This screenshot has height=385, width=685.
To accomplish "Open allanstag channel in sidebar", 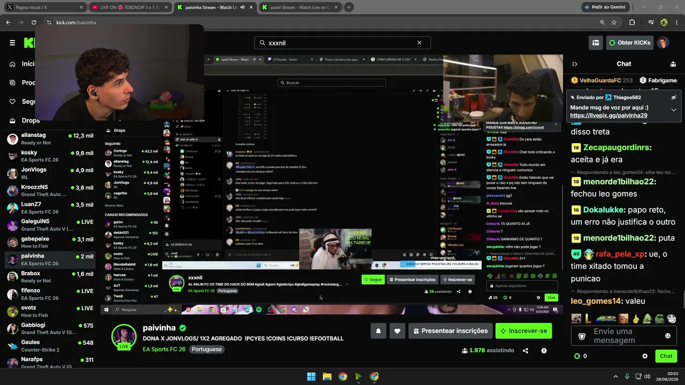I will [50, 139].
